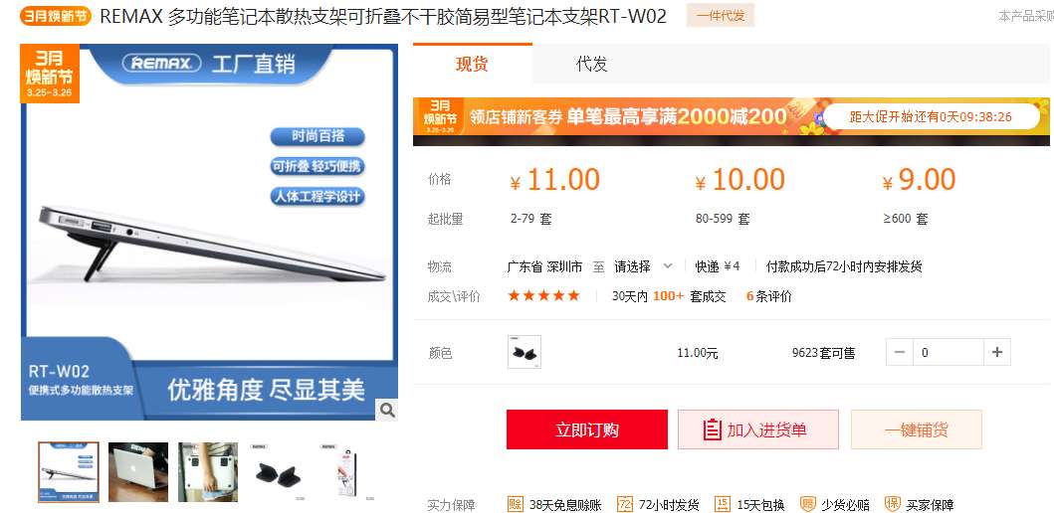Click the 一键铺货 button
1054x513 pixels.
tap(917, 429)
